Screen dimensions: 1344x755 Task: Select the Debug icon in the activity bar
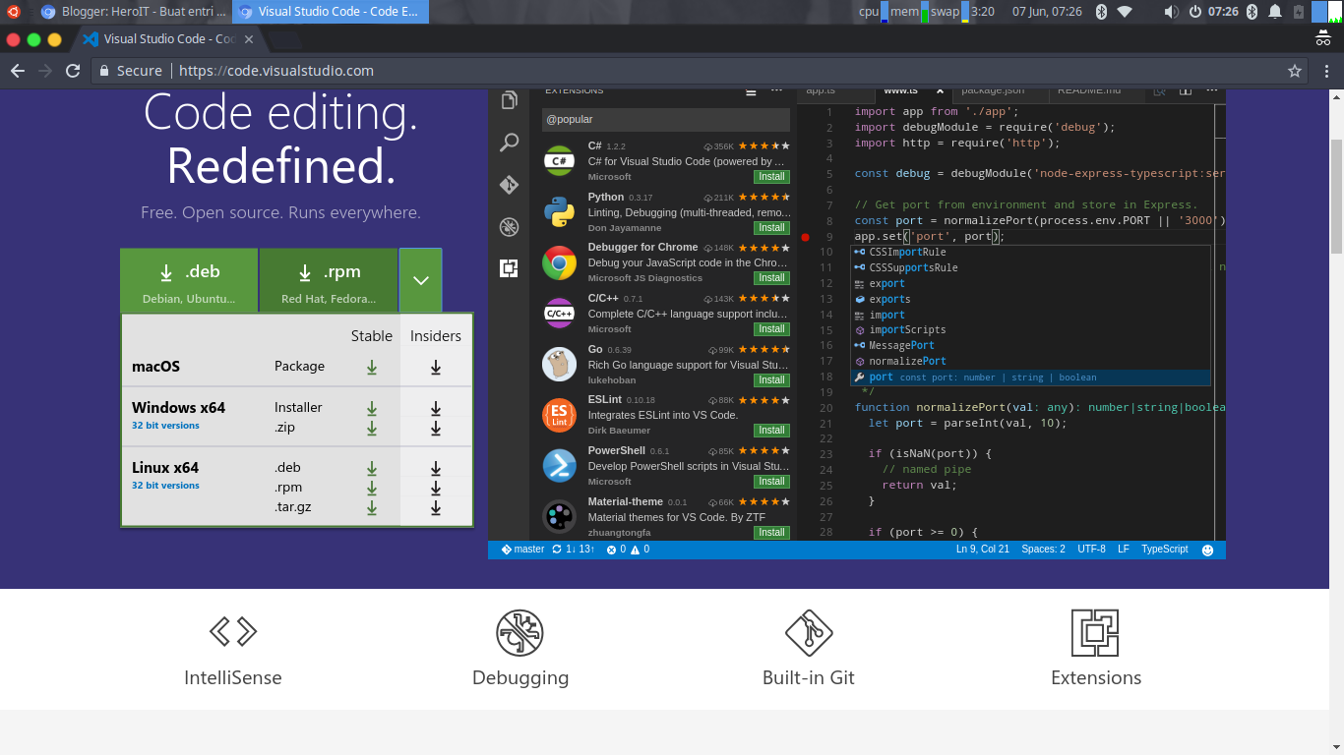[509, 227]
